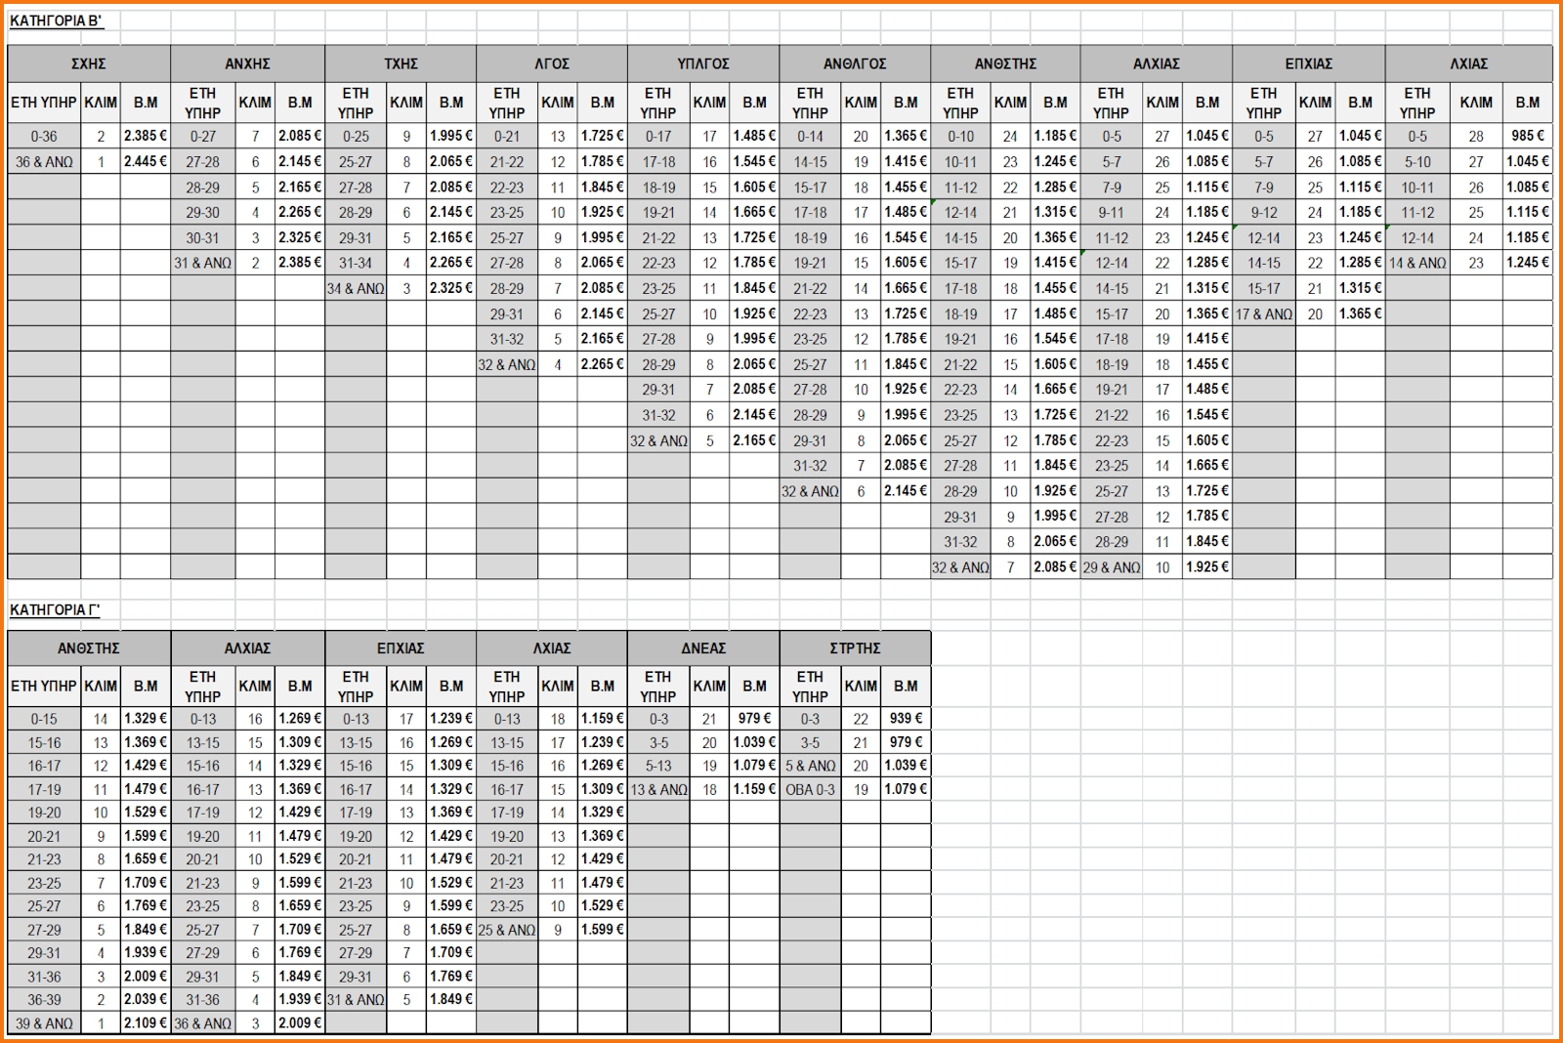Click the ΔΝΕΑΣ rank header
Screen dimensions: 1563x1043
click(x=703, y=648)
